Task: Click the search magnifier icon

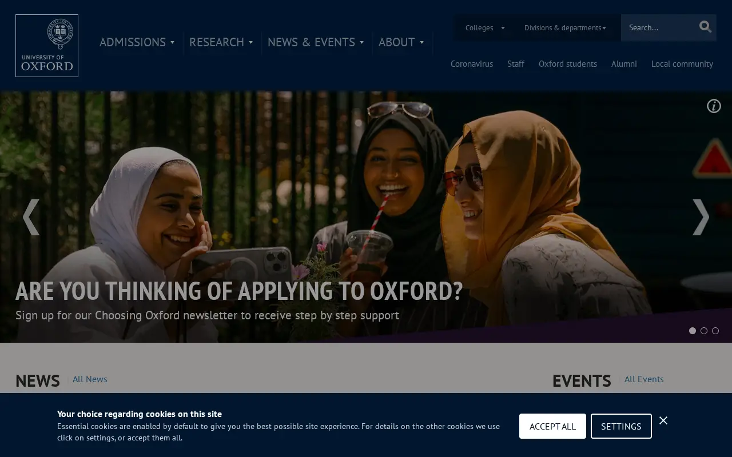Action: [705, 27]
